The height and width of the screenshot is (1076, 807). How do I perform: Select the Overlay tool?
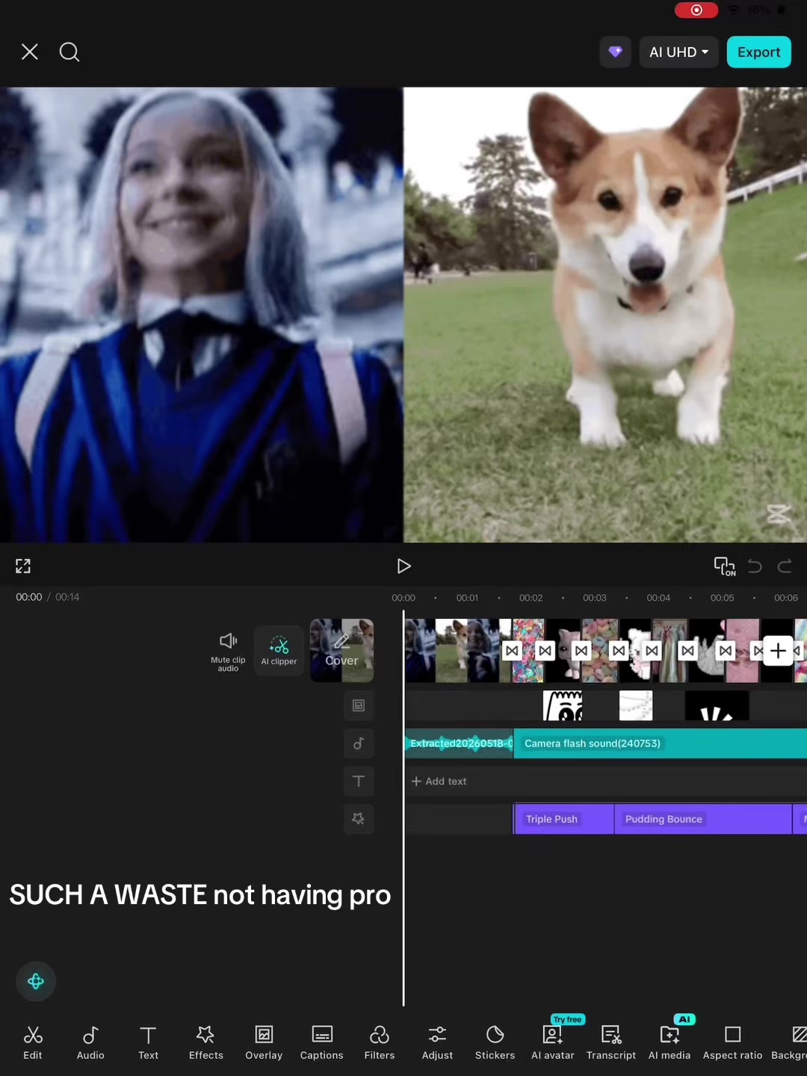(x=264, y=1042)
